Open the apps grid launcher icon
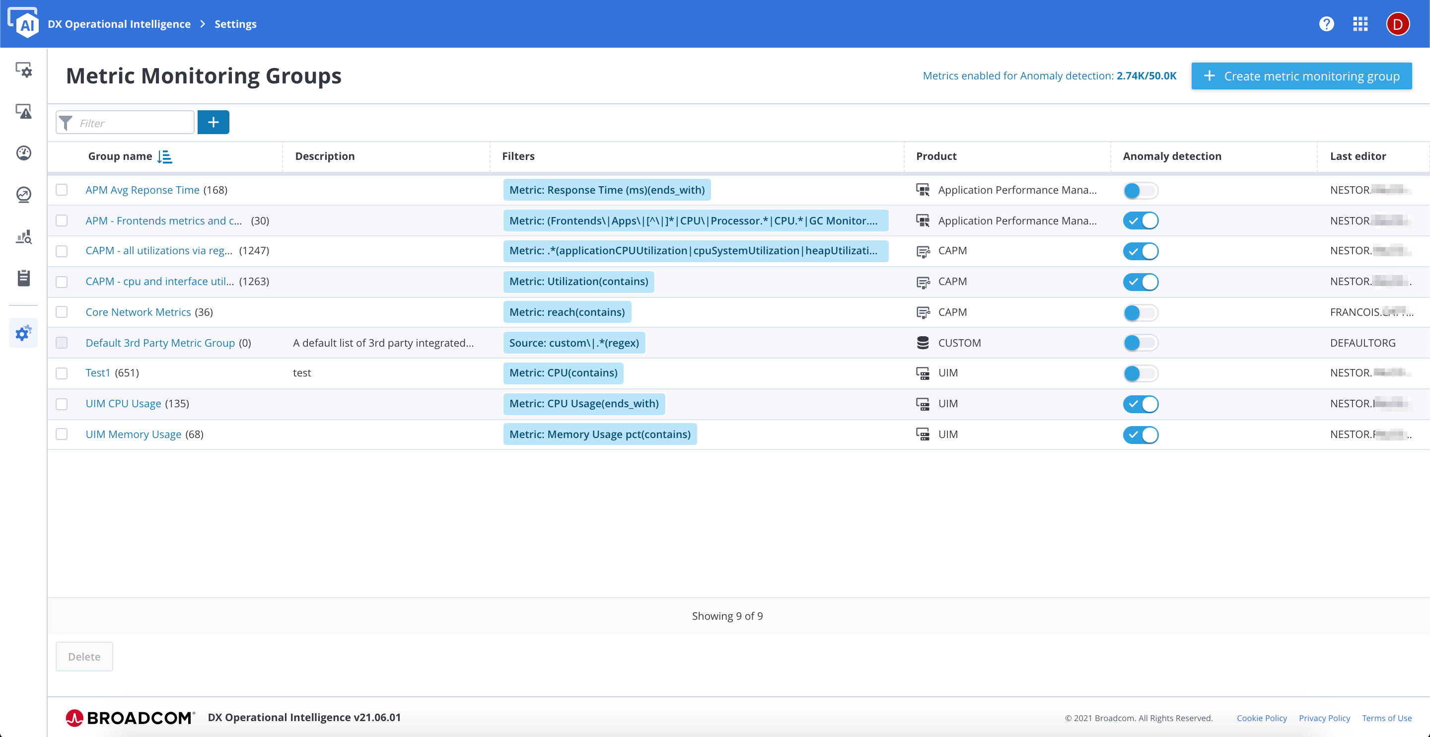 click(1360, 24)
